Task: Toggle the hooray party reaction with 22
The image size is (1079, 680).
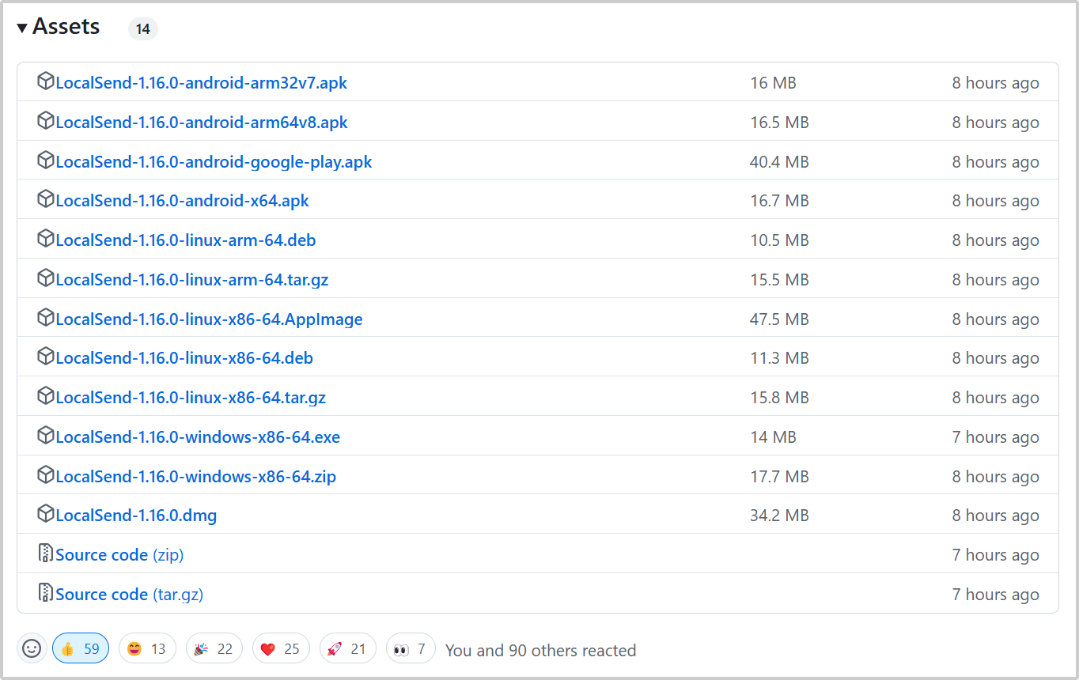Action: coord(214,648)
